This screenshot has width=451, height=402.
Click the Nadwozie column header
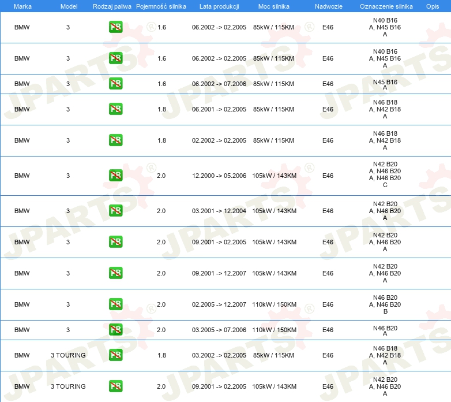(x=329, y=6)
